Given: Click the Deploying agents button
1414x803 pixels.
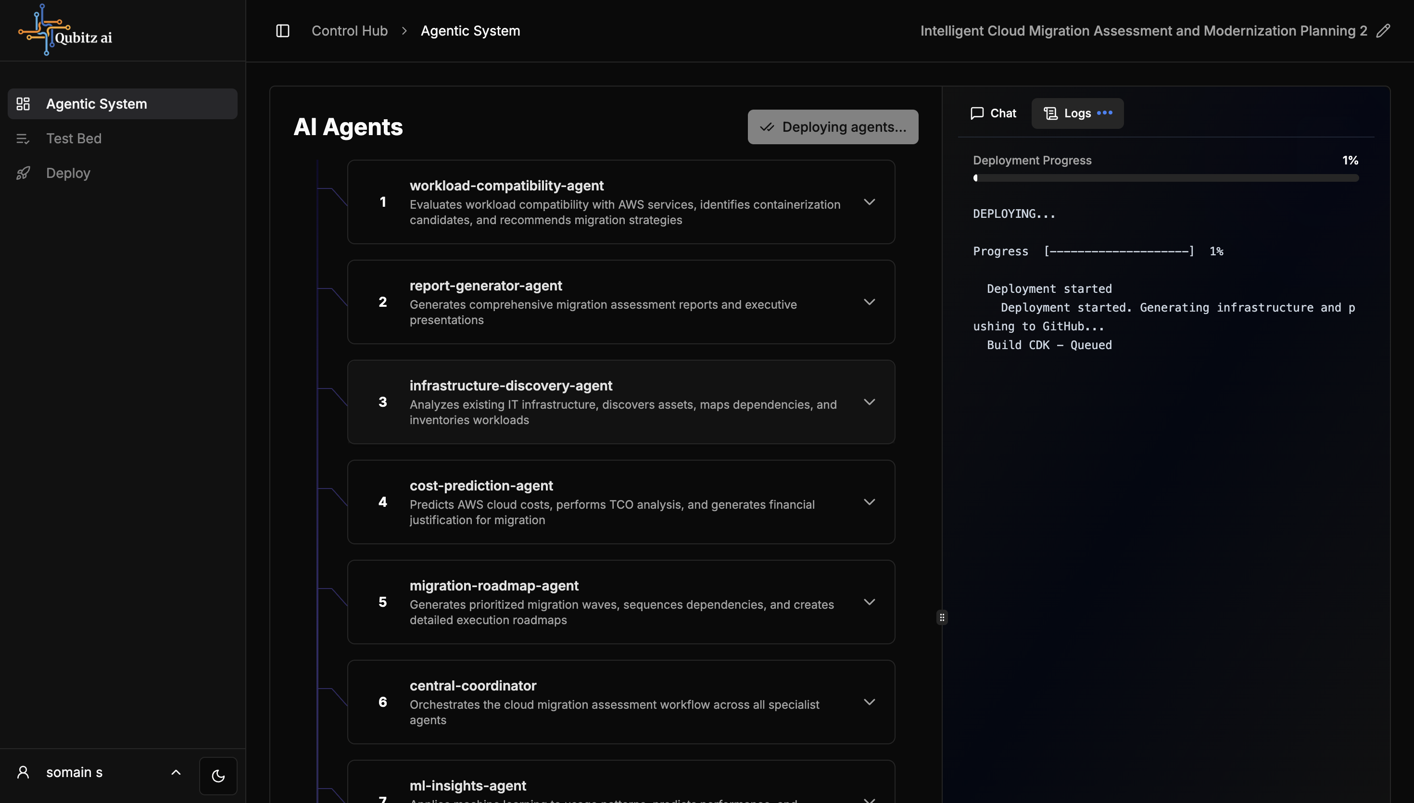Looking at the screenshot, I should pos(833,127).
